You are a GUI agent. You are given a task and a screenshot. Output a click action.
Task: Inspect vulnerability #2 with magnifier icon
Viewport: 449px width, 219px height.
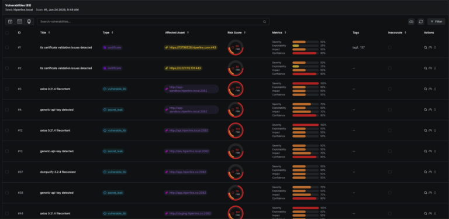[x=425, y=69]
